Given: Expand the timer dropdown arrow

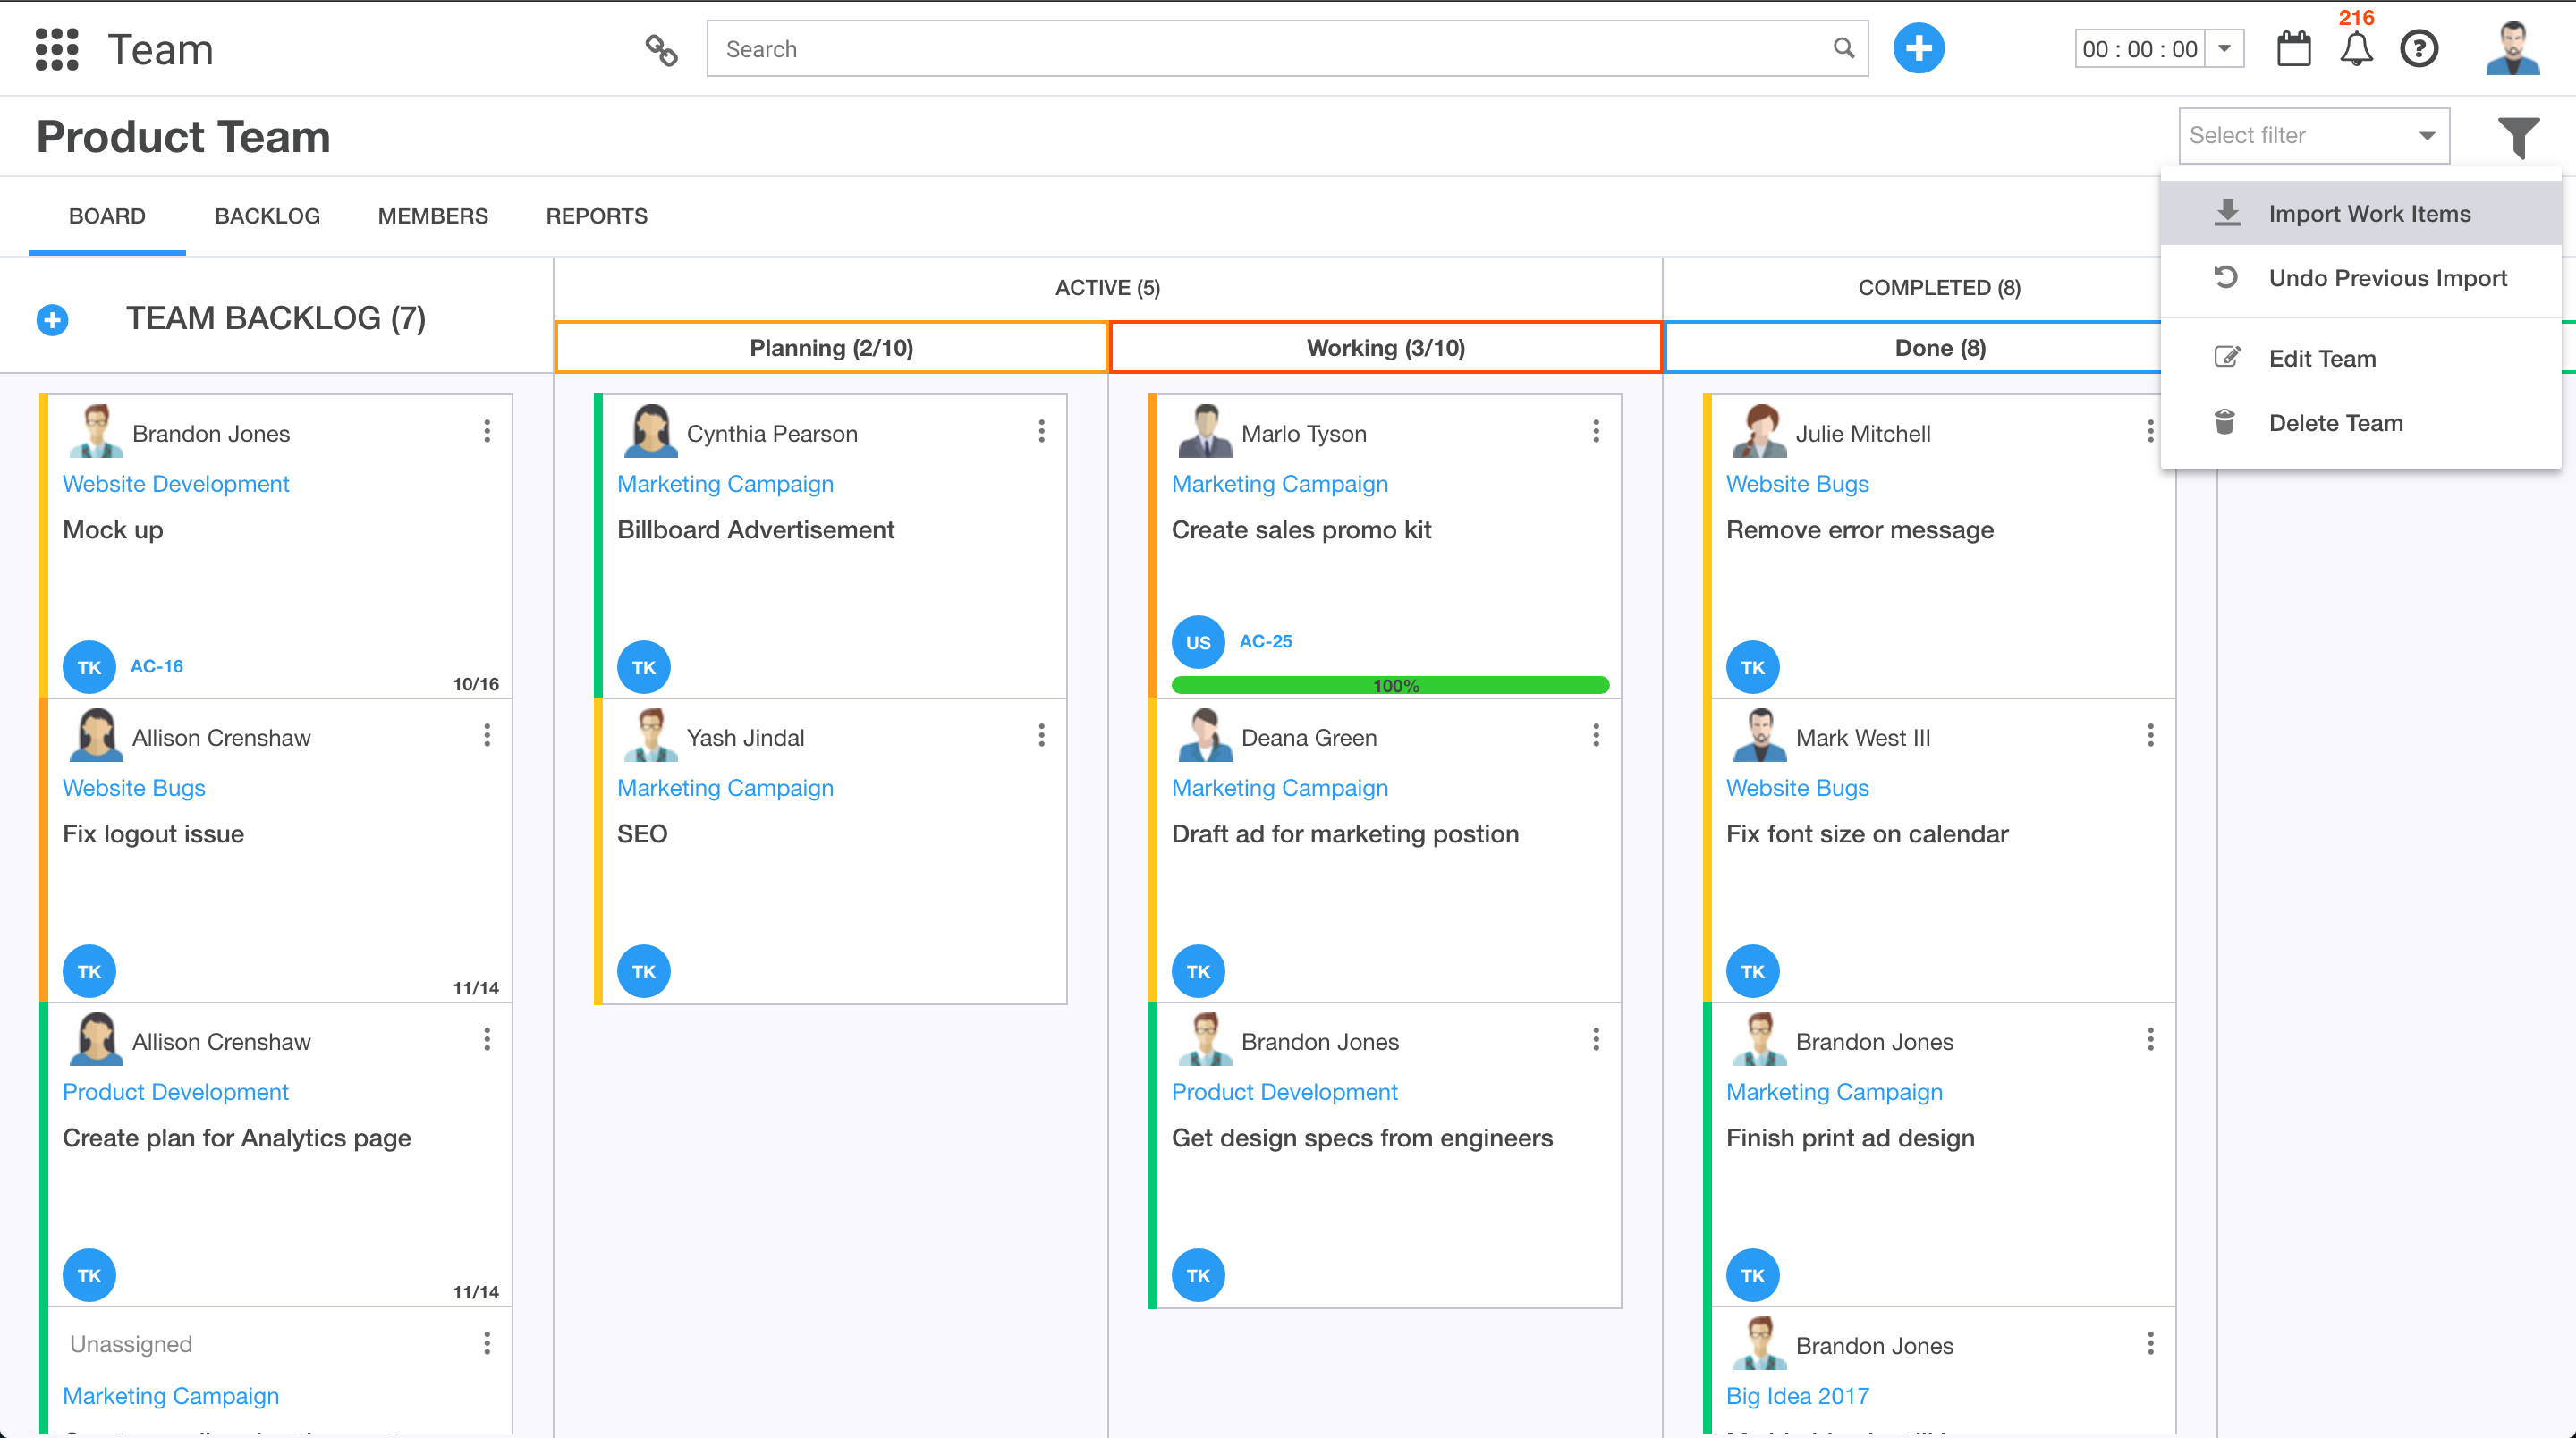Looking at the screenshot, I should tap(2224, 49).
